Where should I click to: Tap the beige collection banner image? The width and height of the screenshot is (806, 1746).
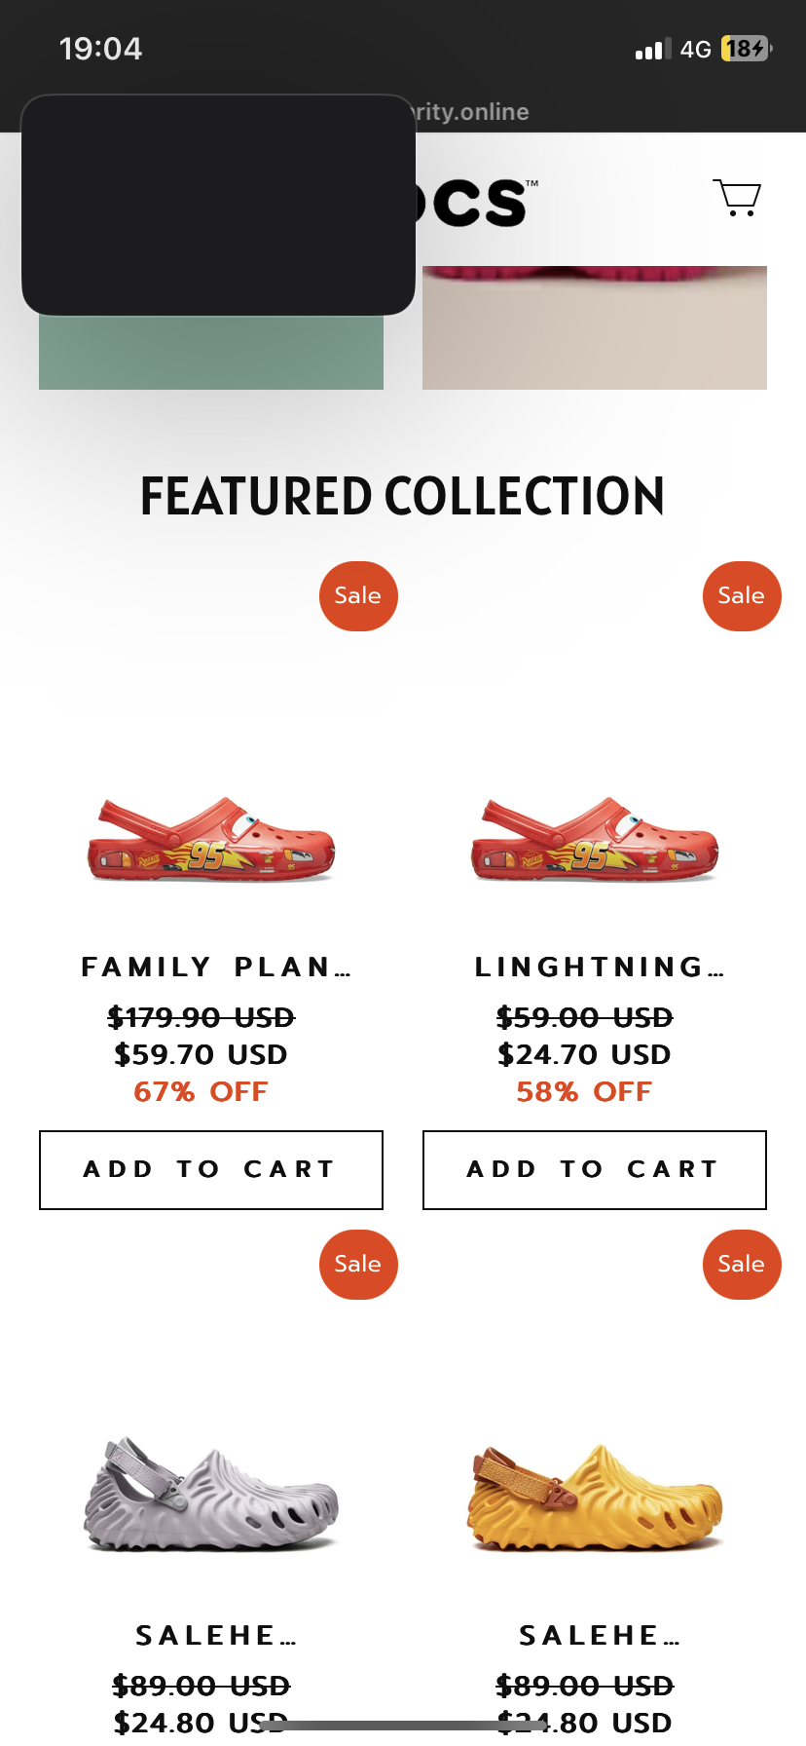595,331
